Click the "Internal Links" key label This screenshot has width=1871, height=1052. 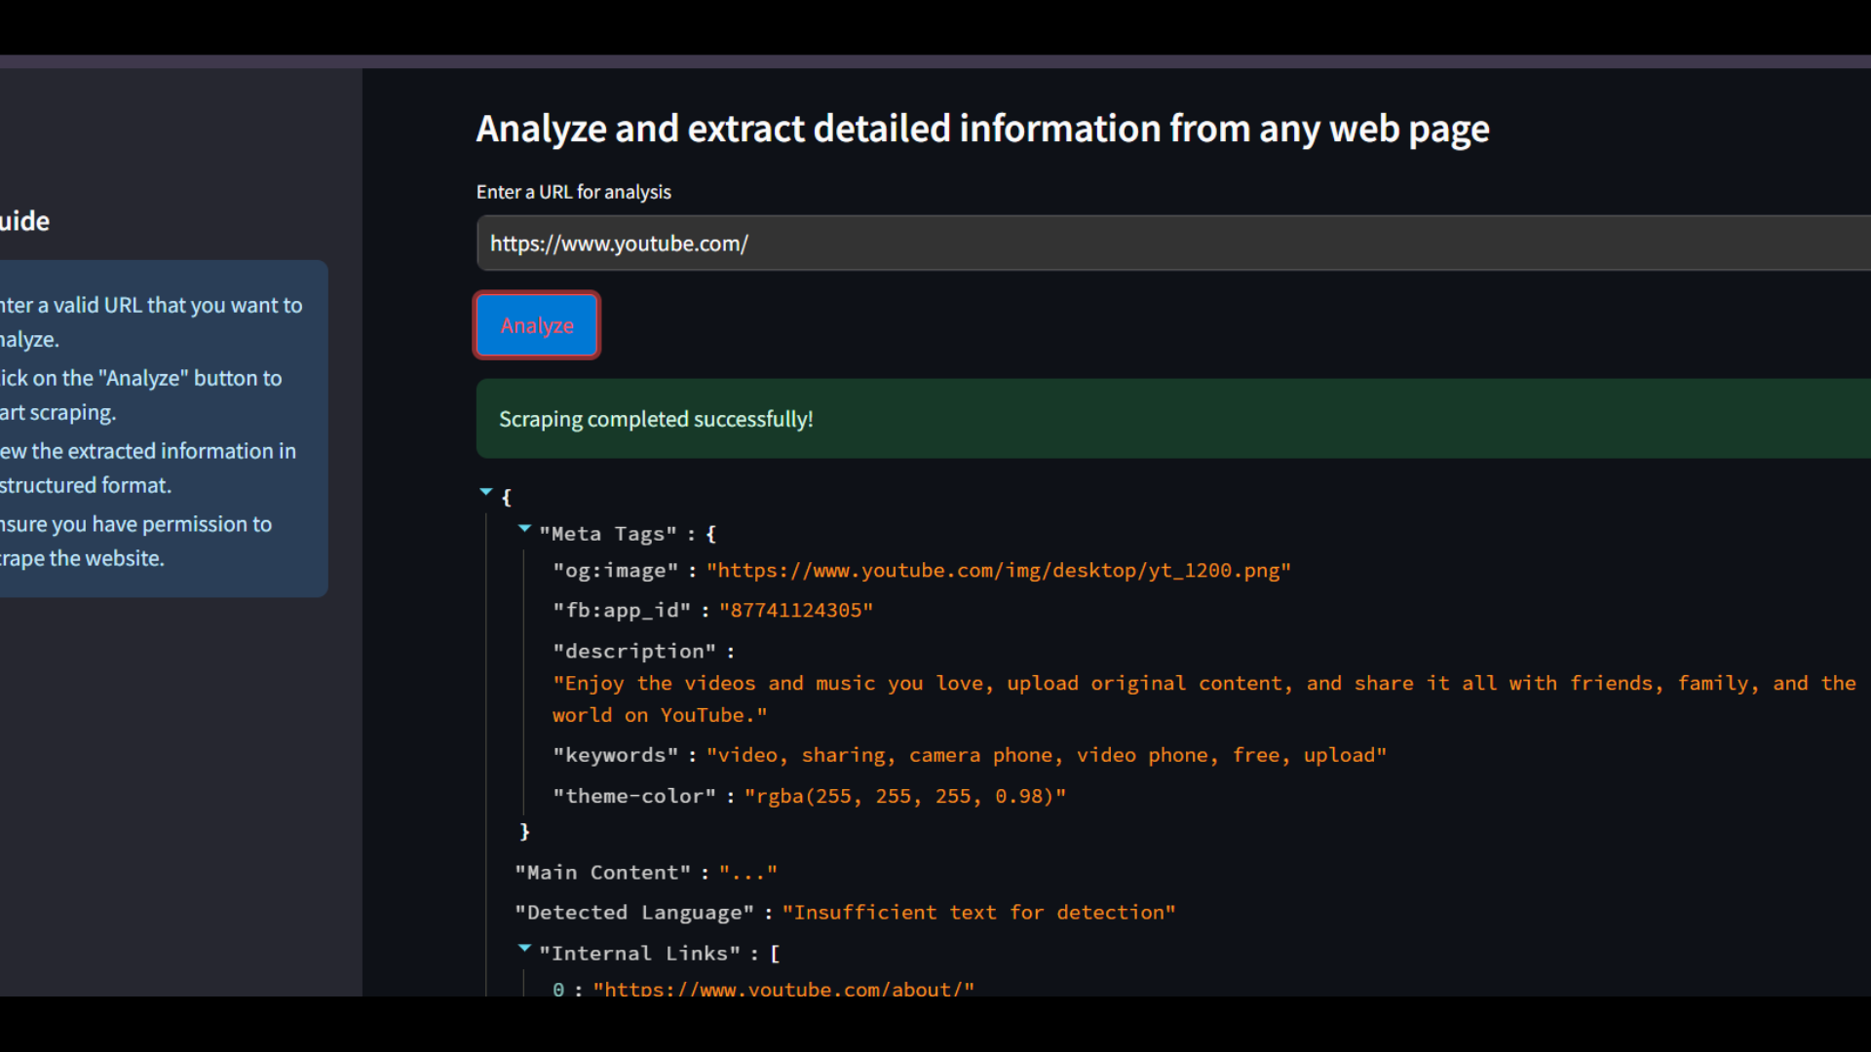(x=640, y=954)
